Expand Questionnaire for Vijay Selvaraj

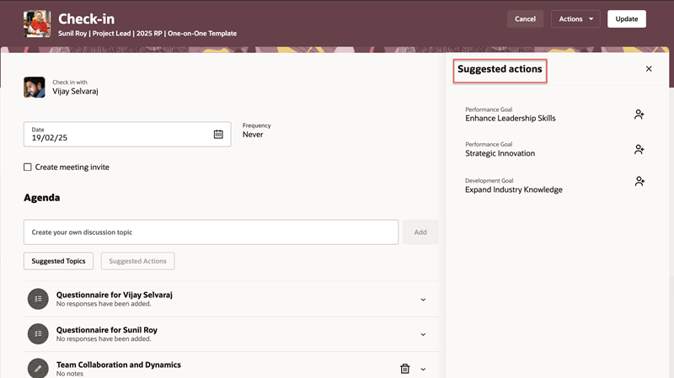423,300
